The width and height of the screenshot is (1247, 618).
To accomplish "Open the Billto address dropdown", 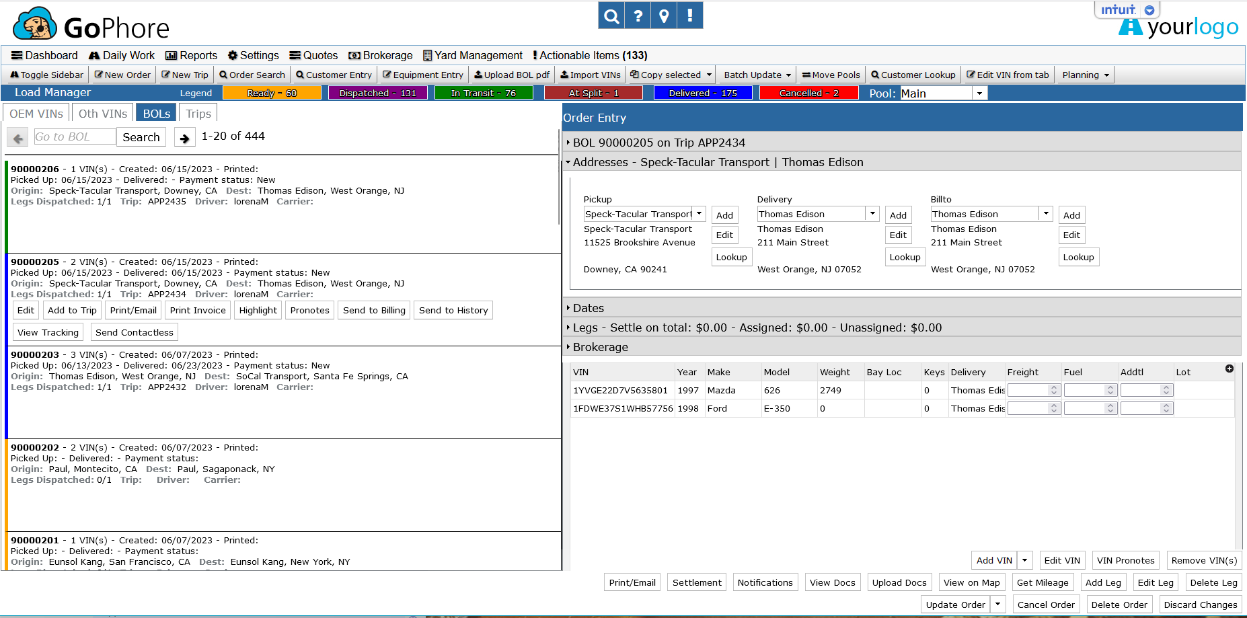I will coord(1046,214).
